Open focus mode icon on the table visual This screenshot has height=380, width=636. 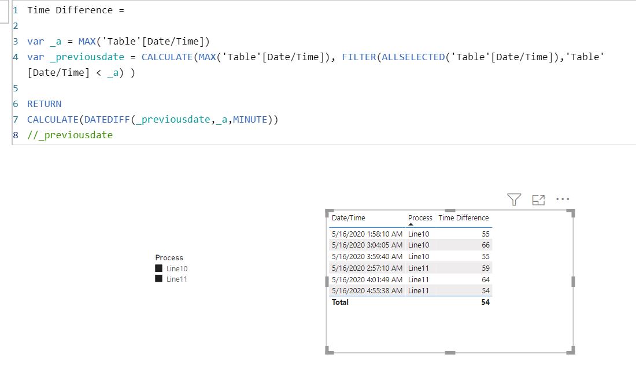point(538,200)
